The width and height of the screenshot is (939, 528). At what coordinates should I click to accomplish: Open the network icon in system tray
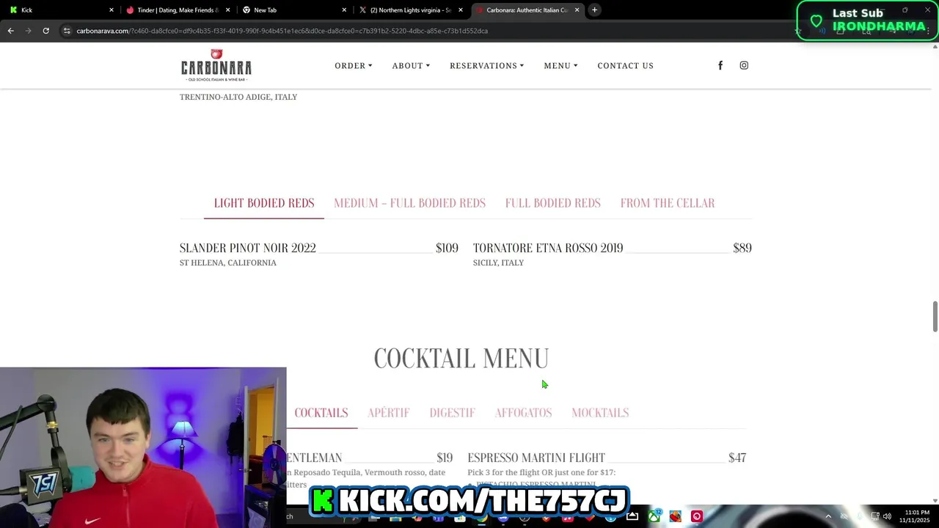pos(875,516)
